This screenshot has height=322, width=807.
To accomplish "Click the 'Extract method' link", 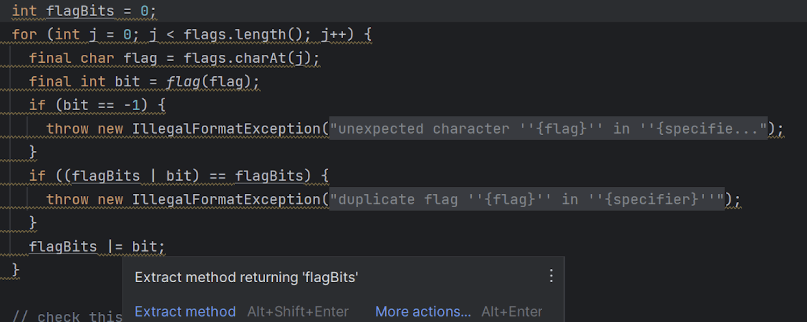I will tap(185, 312).
